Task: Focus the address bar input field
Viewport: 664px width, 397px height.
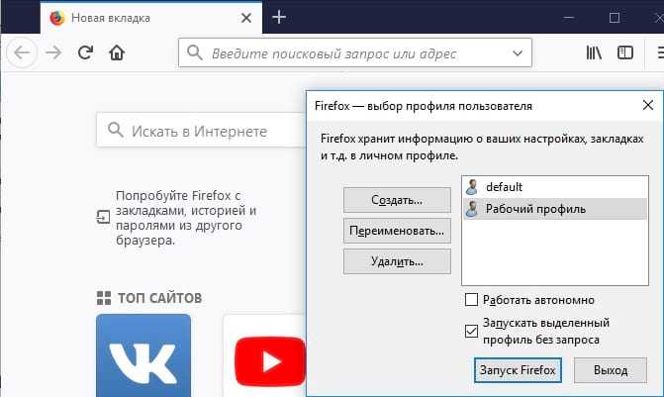Action: tap(355, 52)
